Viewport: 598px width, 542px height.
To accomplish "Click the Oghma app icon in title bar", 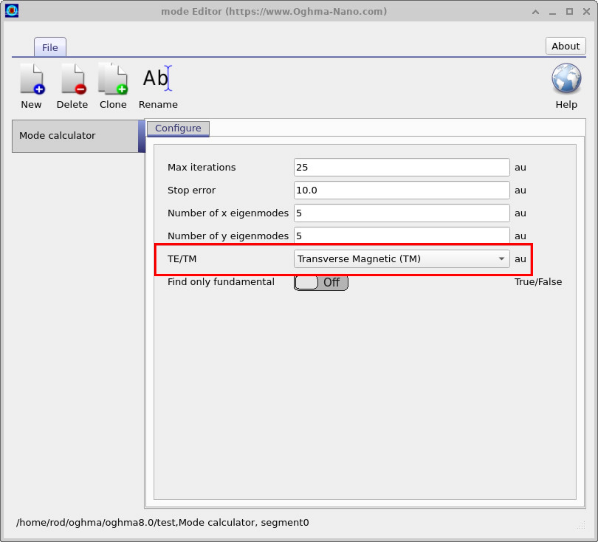I will (x=12, y=11).
